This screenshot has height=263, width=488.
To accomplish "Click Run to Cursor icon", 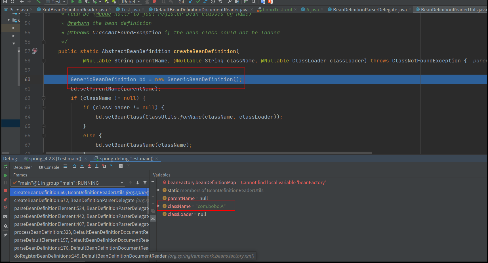I will coord(112,166).
